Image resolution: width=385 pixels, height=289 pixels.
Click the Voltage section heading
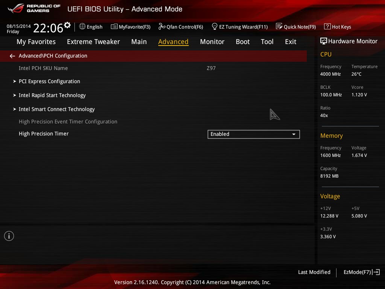pyautogui.click(x=330, y=196)
